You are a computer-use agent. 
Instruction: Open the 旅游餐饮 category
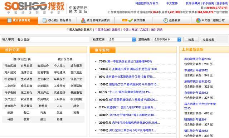coord(26,106)
